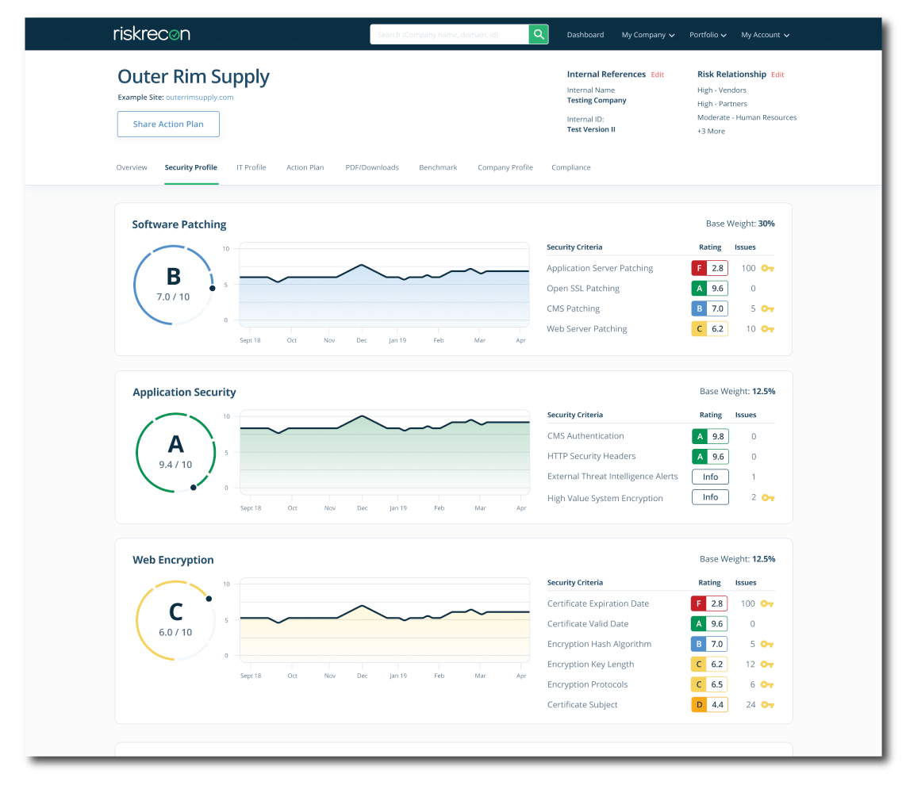This screenshot has height=793, width=906.
Task: Click the key icon next to Encryption Protocols
Action: point(768,684)
